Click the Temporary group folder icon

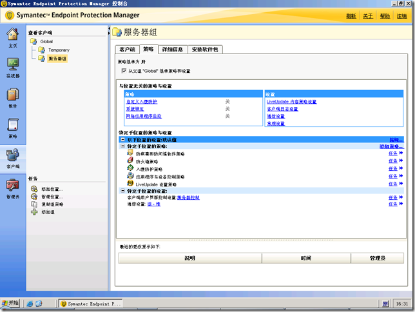41,50
